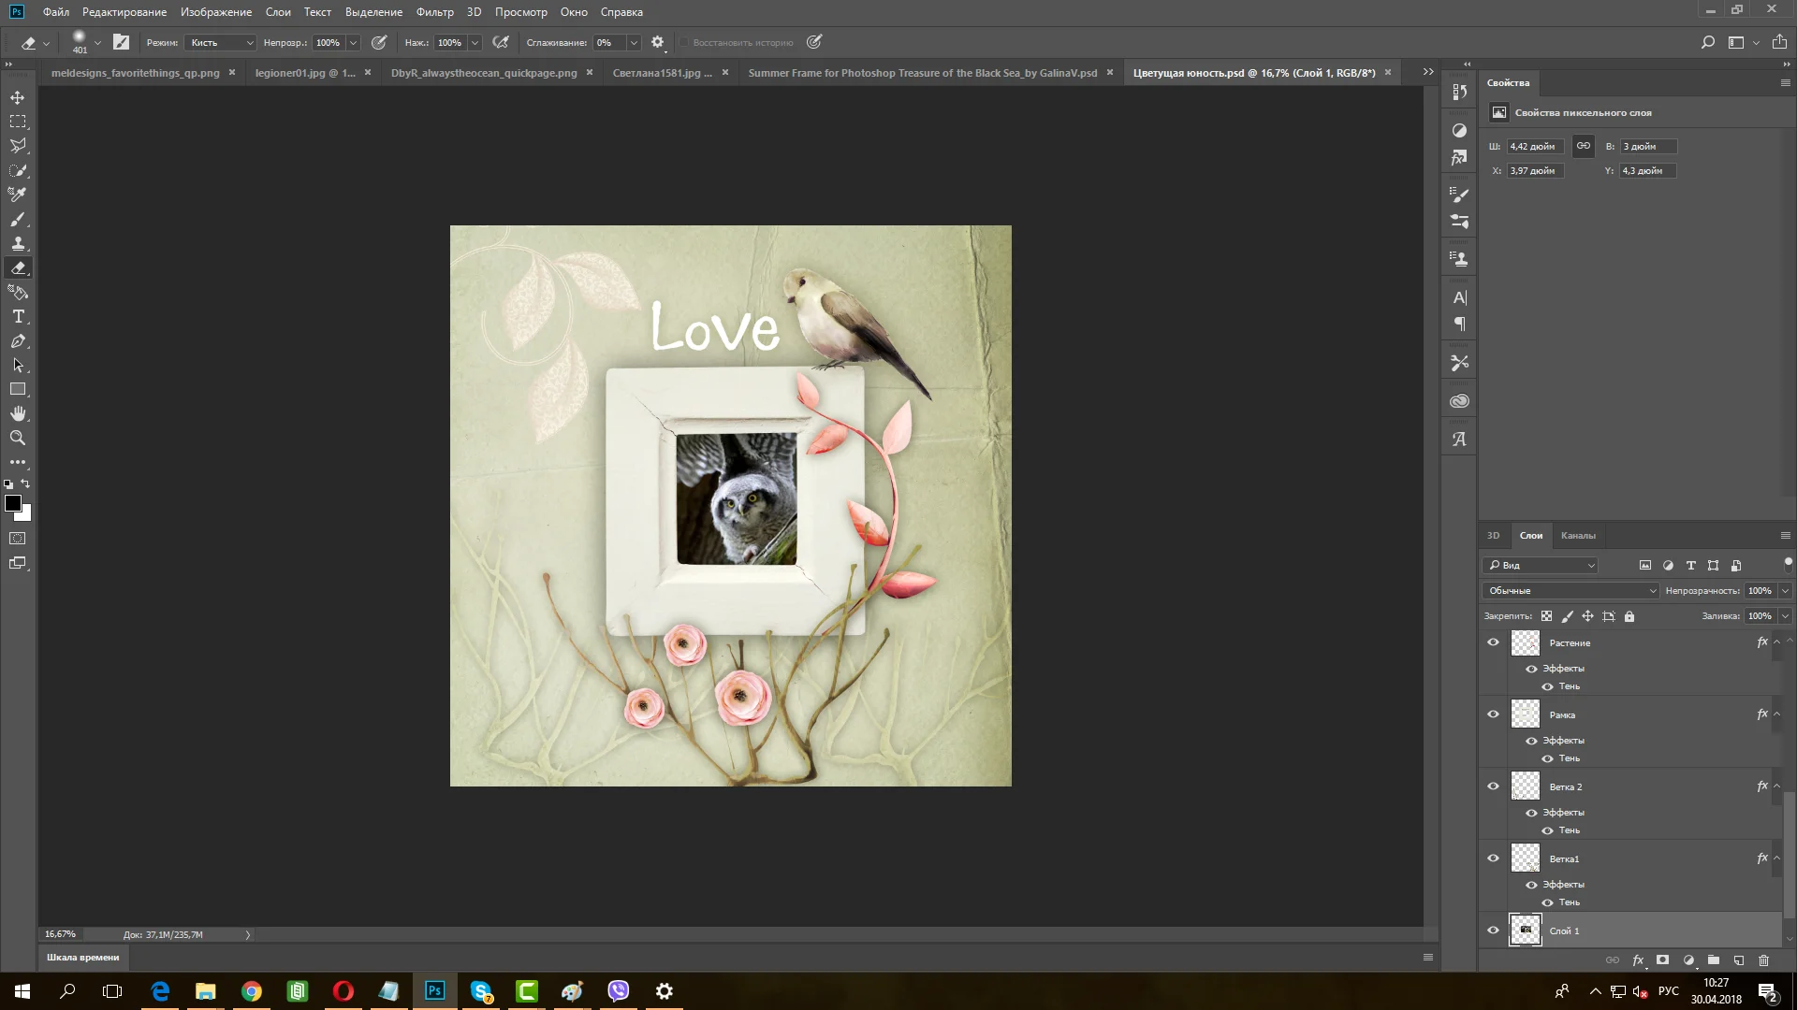This screenshot has width=1797, height=1010.
Task: Toggle the Восстановить историю checkbox
Action: pyautogui.click(x=684, y=42)
